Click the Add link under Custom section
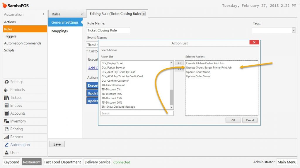 93,68
